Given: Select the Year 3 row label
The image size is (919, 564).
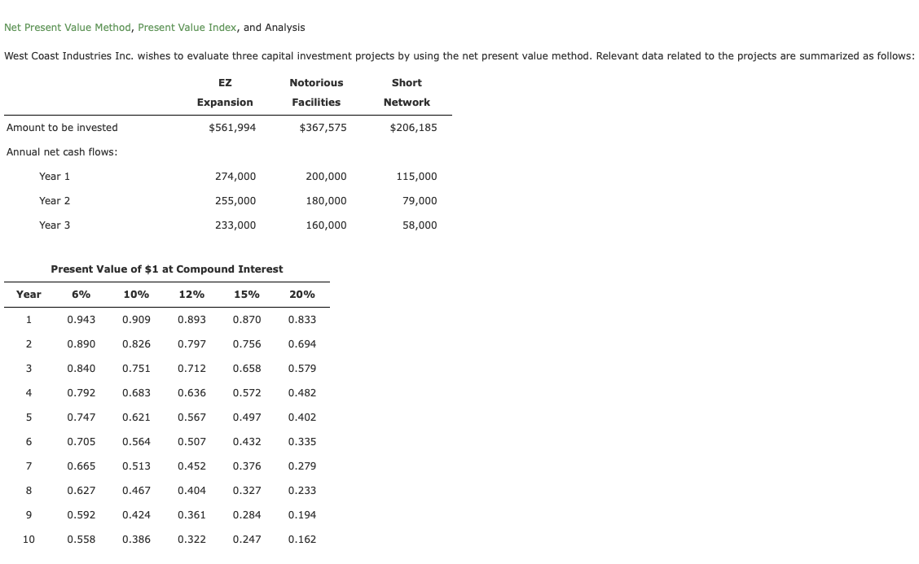Looking at the screenshot, I should 55,225.
